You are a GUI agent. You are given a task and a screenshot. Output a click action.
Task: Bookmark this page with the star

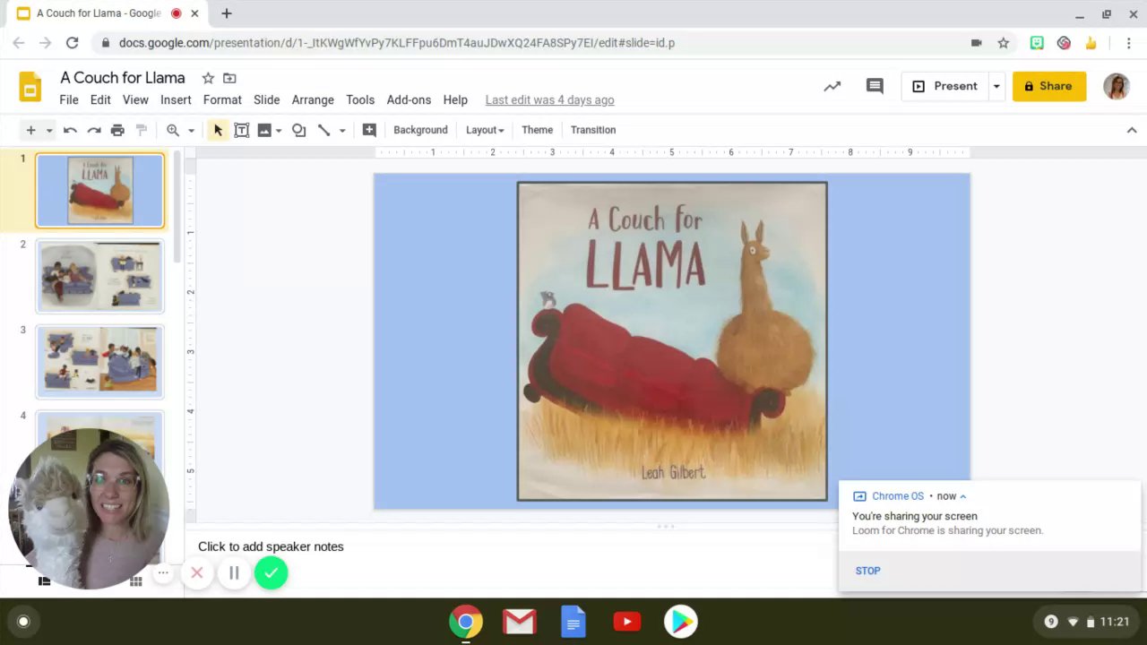pos(1004,42)
